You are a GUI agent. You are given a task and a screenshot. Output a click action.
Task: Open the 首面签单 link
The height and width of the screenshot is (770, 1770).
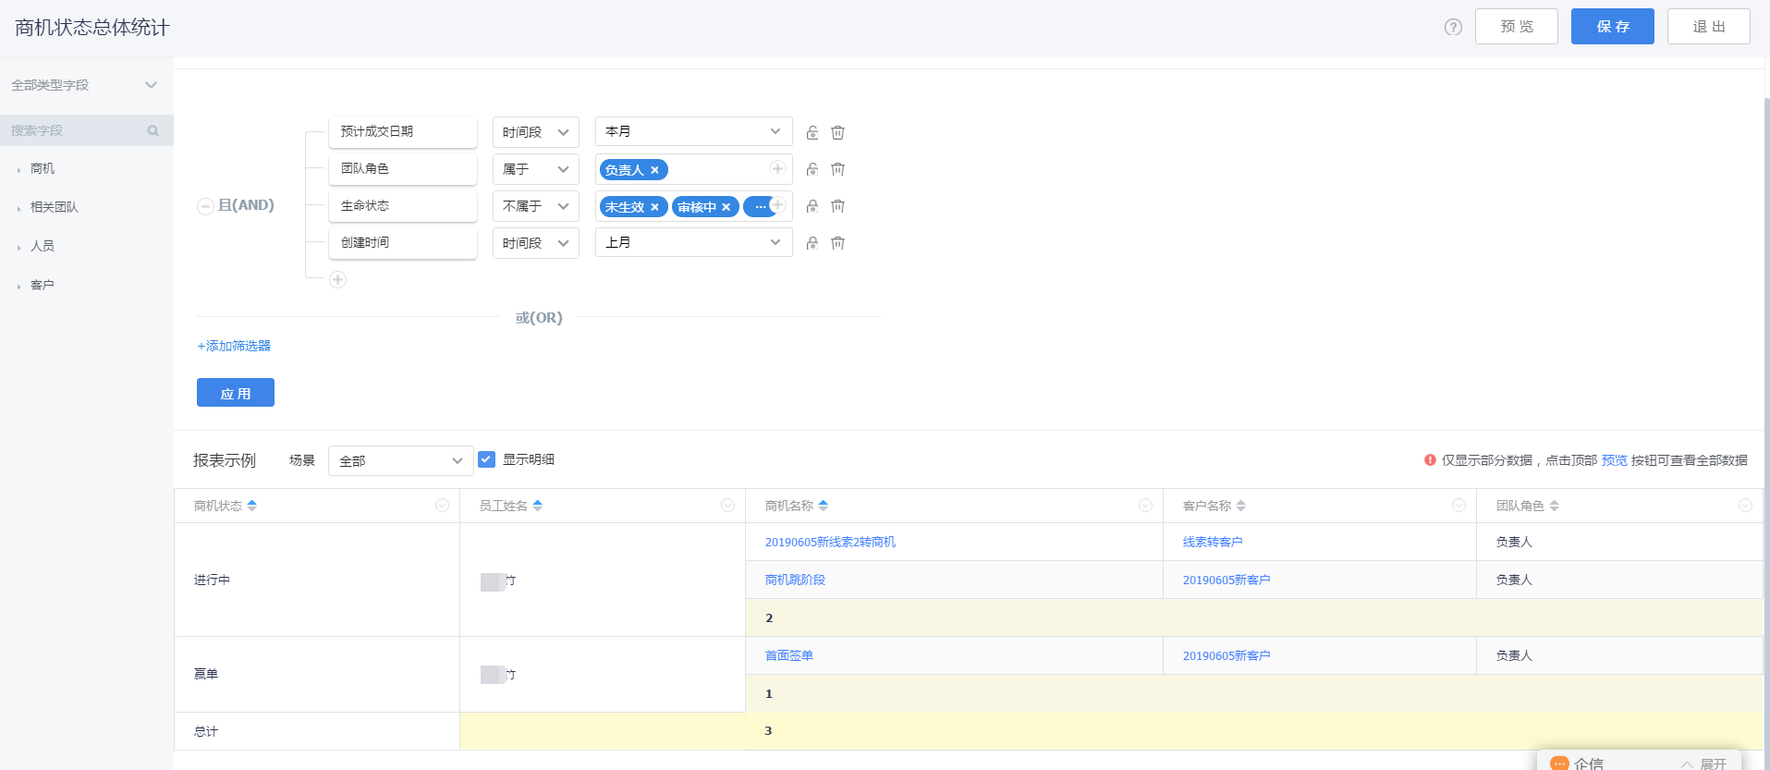789,656
